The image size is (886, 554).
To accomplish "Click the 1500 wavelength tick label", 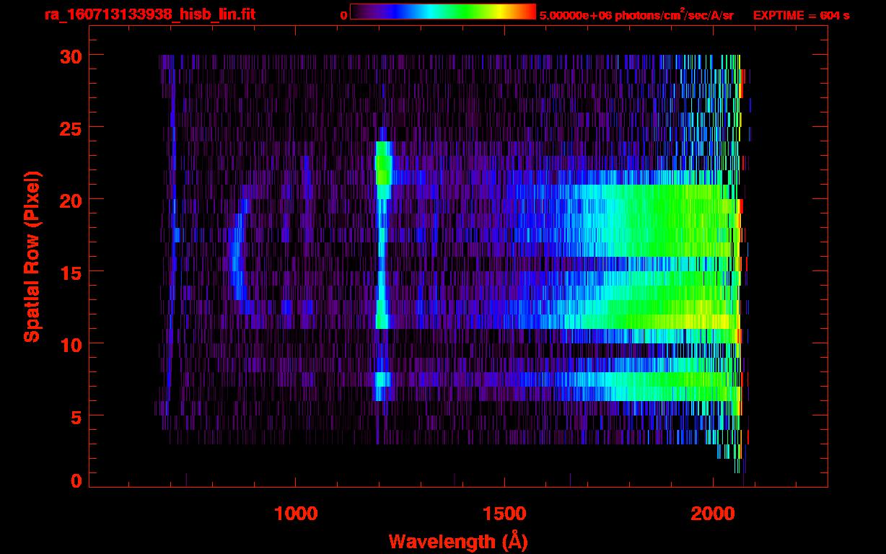I will [x=504, y=514].
